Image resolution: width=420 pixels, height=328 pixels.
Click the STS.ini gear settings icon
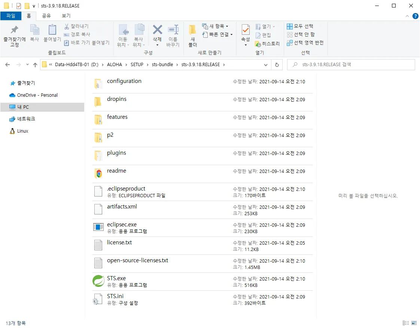click(97, 299)
